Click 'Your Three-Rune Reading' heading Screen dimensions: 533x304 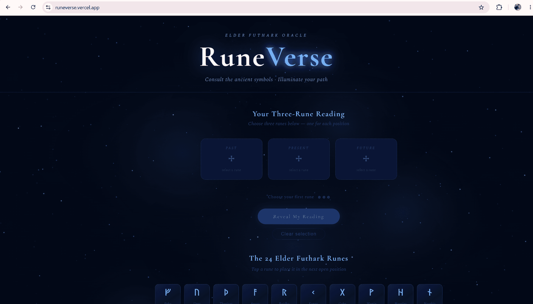click(299, 114)
